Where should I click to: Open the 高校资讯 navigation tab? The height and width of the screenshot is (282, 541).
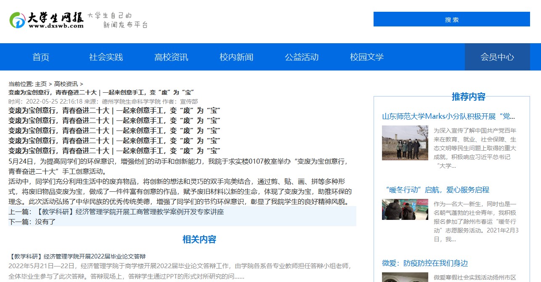point(170,57)
